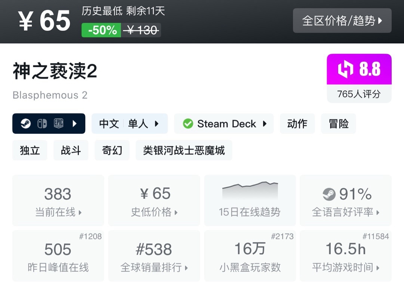View 全球销量排行 global sales ranking
The width and height of the screenshot is (404, 288).
point(154,256)
